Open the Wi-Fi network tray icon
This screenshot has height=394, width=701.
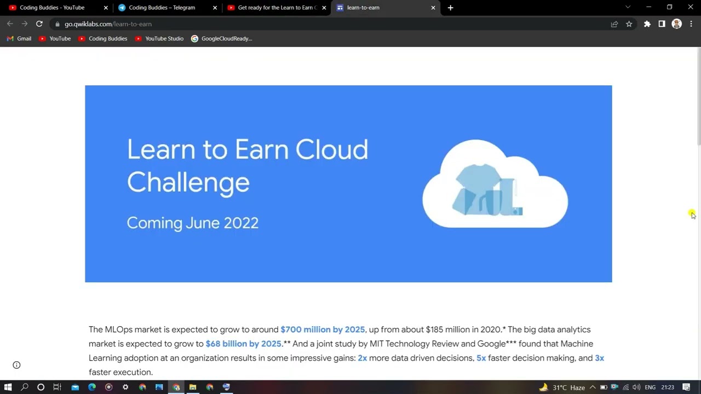point(625,387)
